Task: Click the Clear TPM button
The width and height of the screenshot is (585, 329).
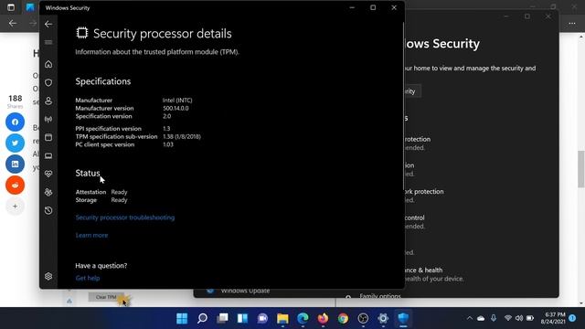Action: pyautogui.click(x=106, y=297)
